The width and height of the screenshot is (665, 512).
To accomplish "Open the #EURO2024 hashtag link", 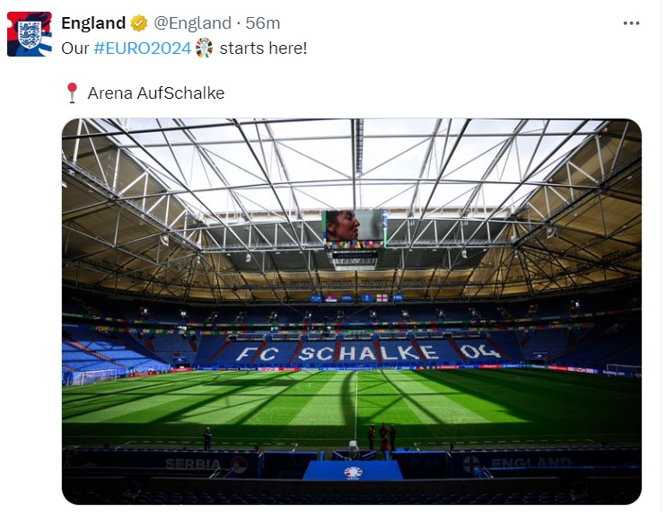I will click(x=143, y=48).
